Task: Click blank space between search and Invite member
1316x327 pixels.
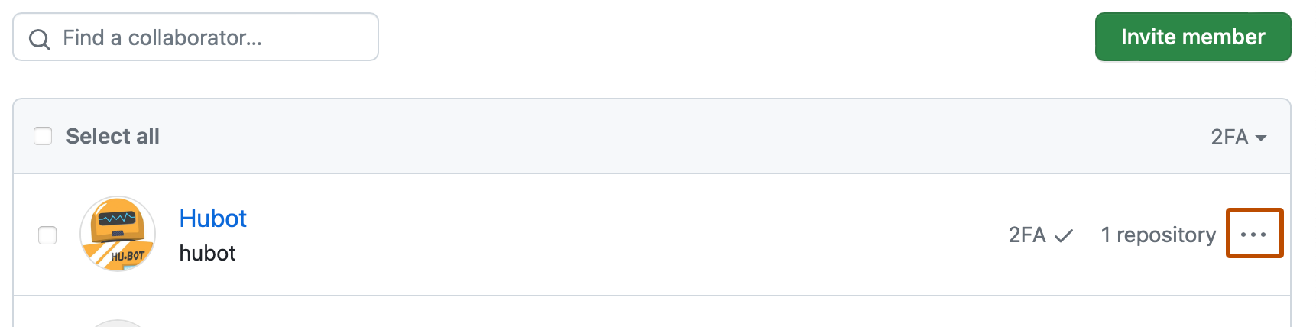Action: 734,37
